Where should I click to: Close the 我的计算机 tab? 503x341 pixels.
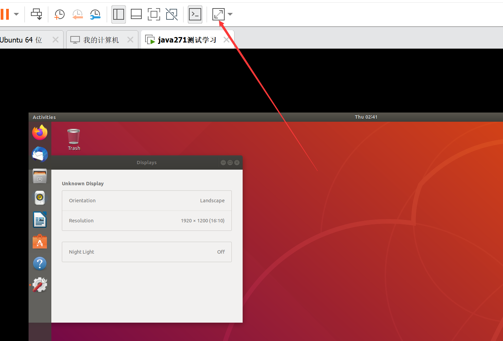coord(130,40)
